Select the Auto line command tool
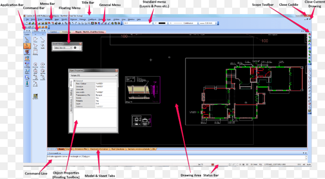 point(43,39)
